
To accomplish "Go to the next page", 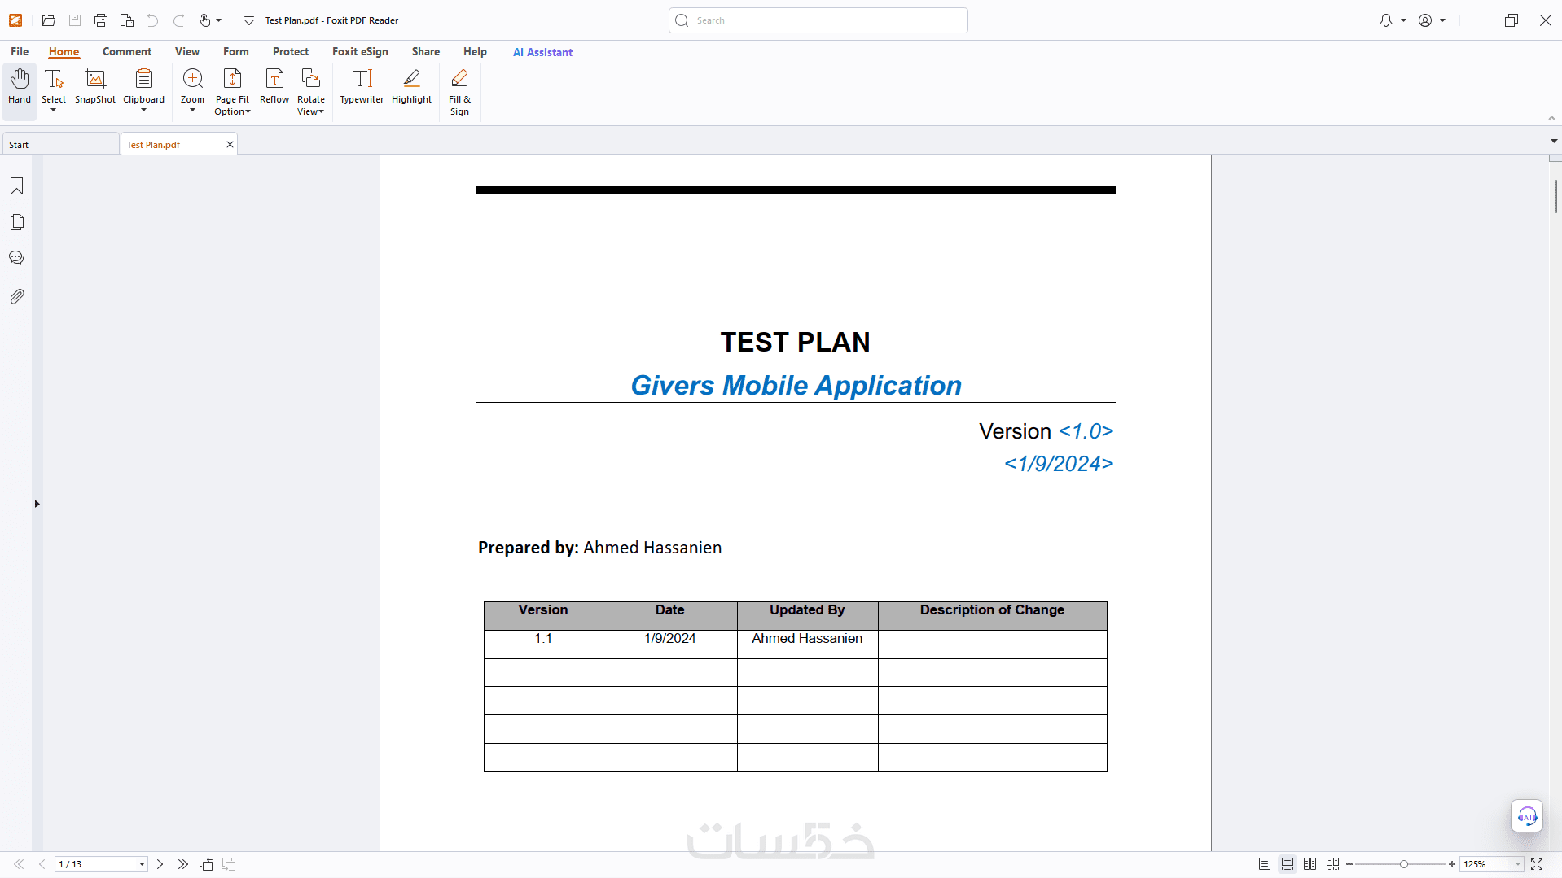I will pos(160,864).
